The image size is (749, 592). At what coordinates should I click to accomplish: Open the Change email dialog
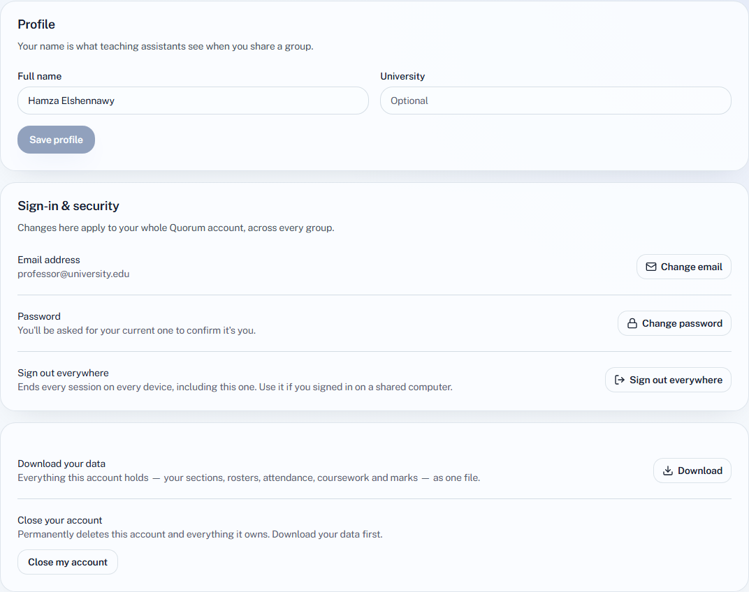[x=683, y=267]
